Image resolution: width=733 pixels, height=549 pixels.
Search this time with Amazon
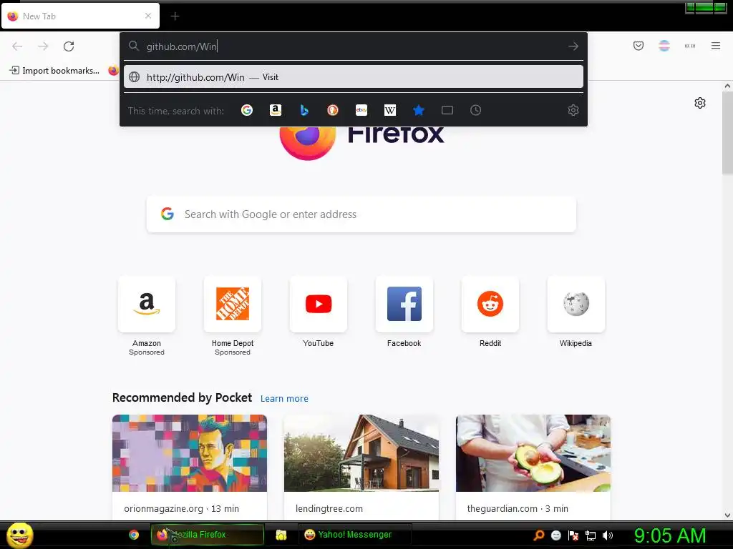pyautogui.click(x=276, y=110)
